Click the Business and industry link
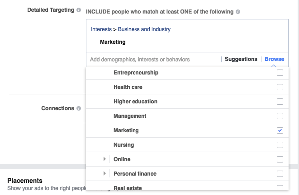Image resolution: width=299 pixels, height=195 pixels. coord(144,29)
